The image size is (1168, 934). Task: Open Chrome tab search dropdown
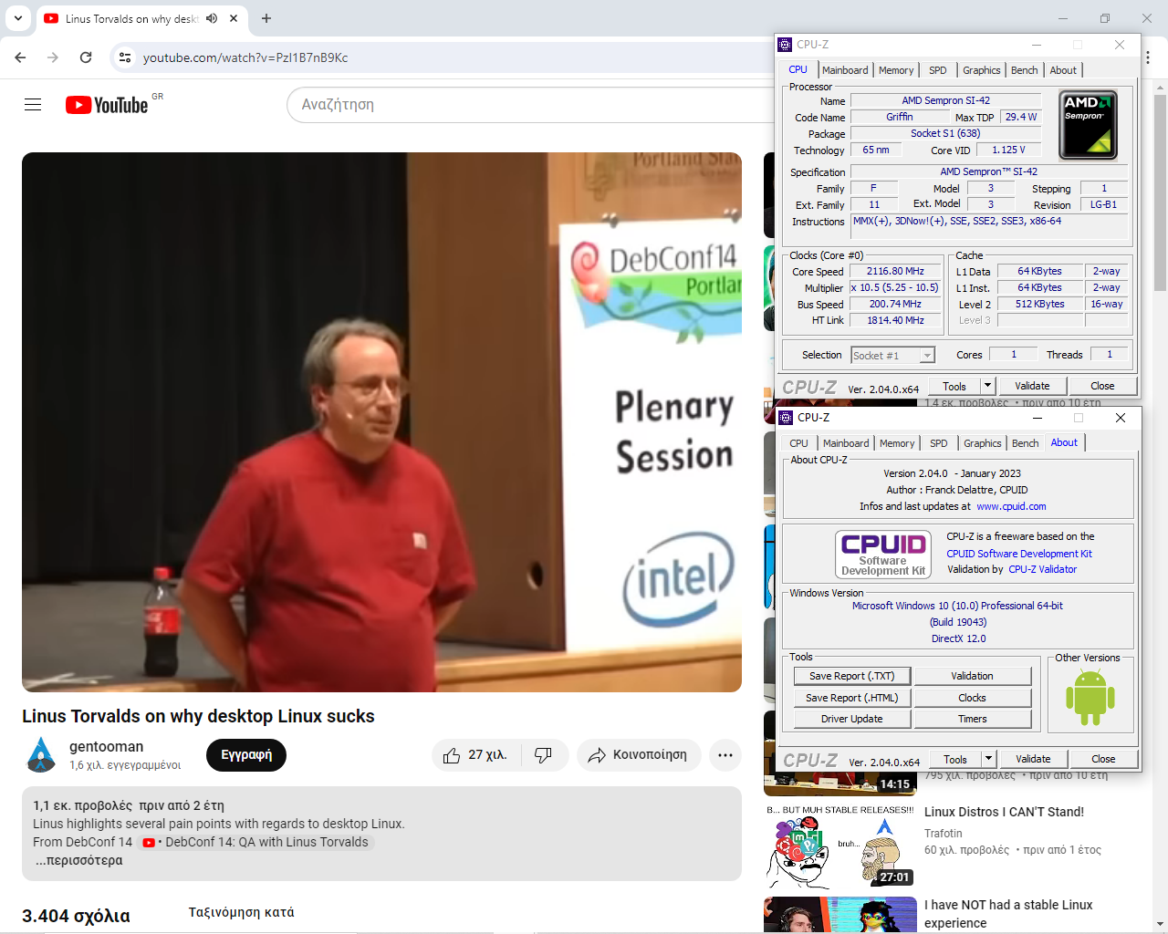(18, 18)
